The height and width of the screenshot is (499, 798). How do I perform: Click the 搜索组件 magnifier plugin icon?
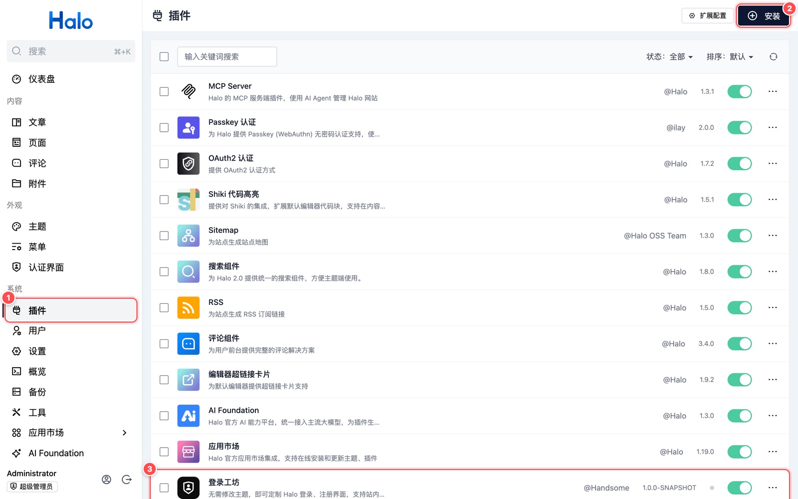pos(189,272)
